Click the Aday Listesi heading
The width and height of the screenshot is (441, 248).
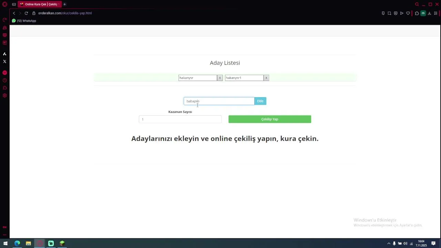[225, 63]
